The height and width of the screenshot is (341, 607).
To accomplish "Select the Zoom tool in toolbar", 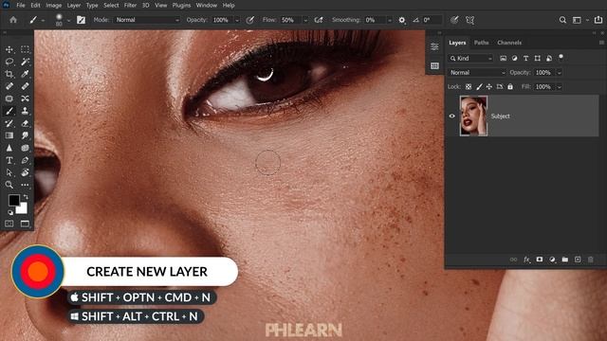I will point(9,185).
